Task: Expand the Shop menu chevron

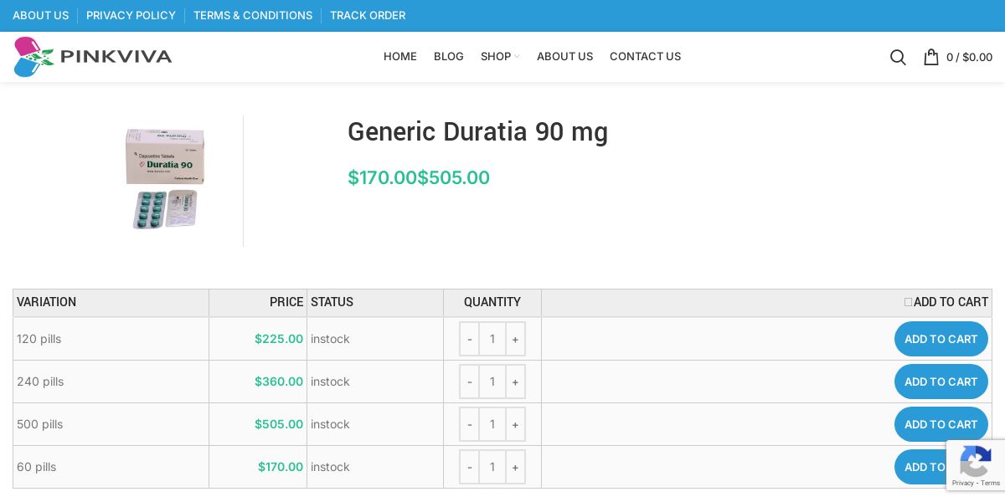Action: (x=517, y=57)
